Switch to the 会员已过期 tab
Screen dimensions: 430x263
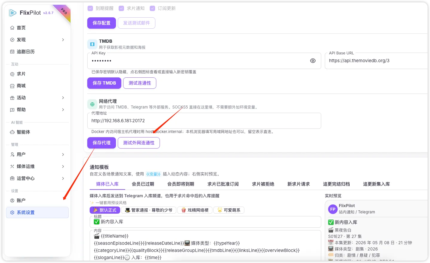[143, 184]
